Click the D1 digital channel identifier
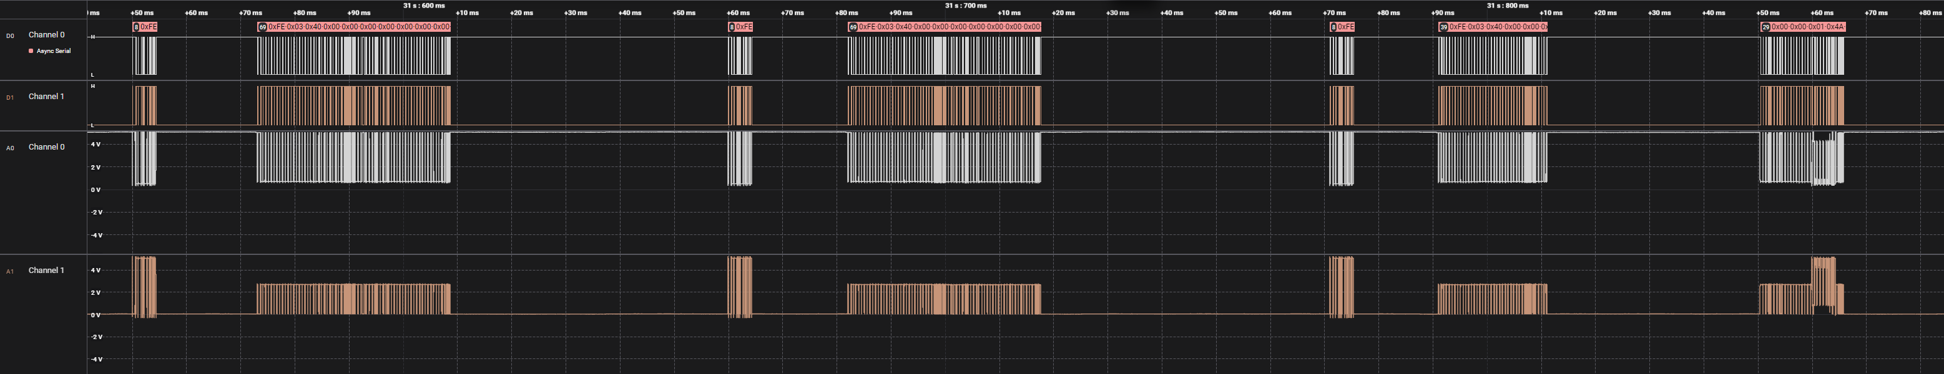 click(x=10, y=97)
